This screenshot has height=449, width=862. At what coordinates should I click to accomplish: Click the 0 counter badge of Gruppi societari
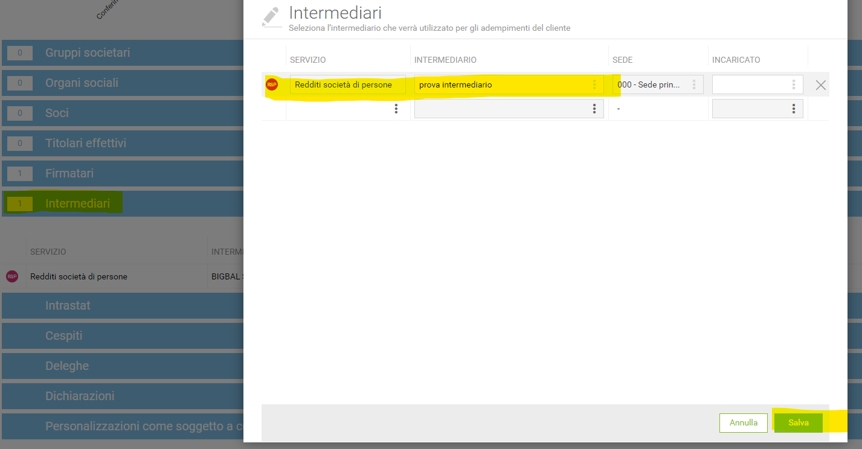[20, 53]
